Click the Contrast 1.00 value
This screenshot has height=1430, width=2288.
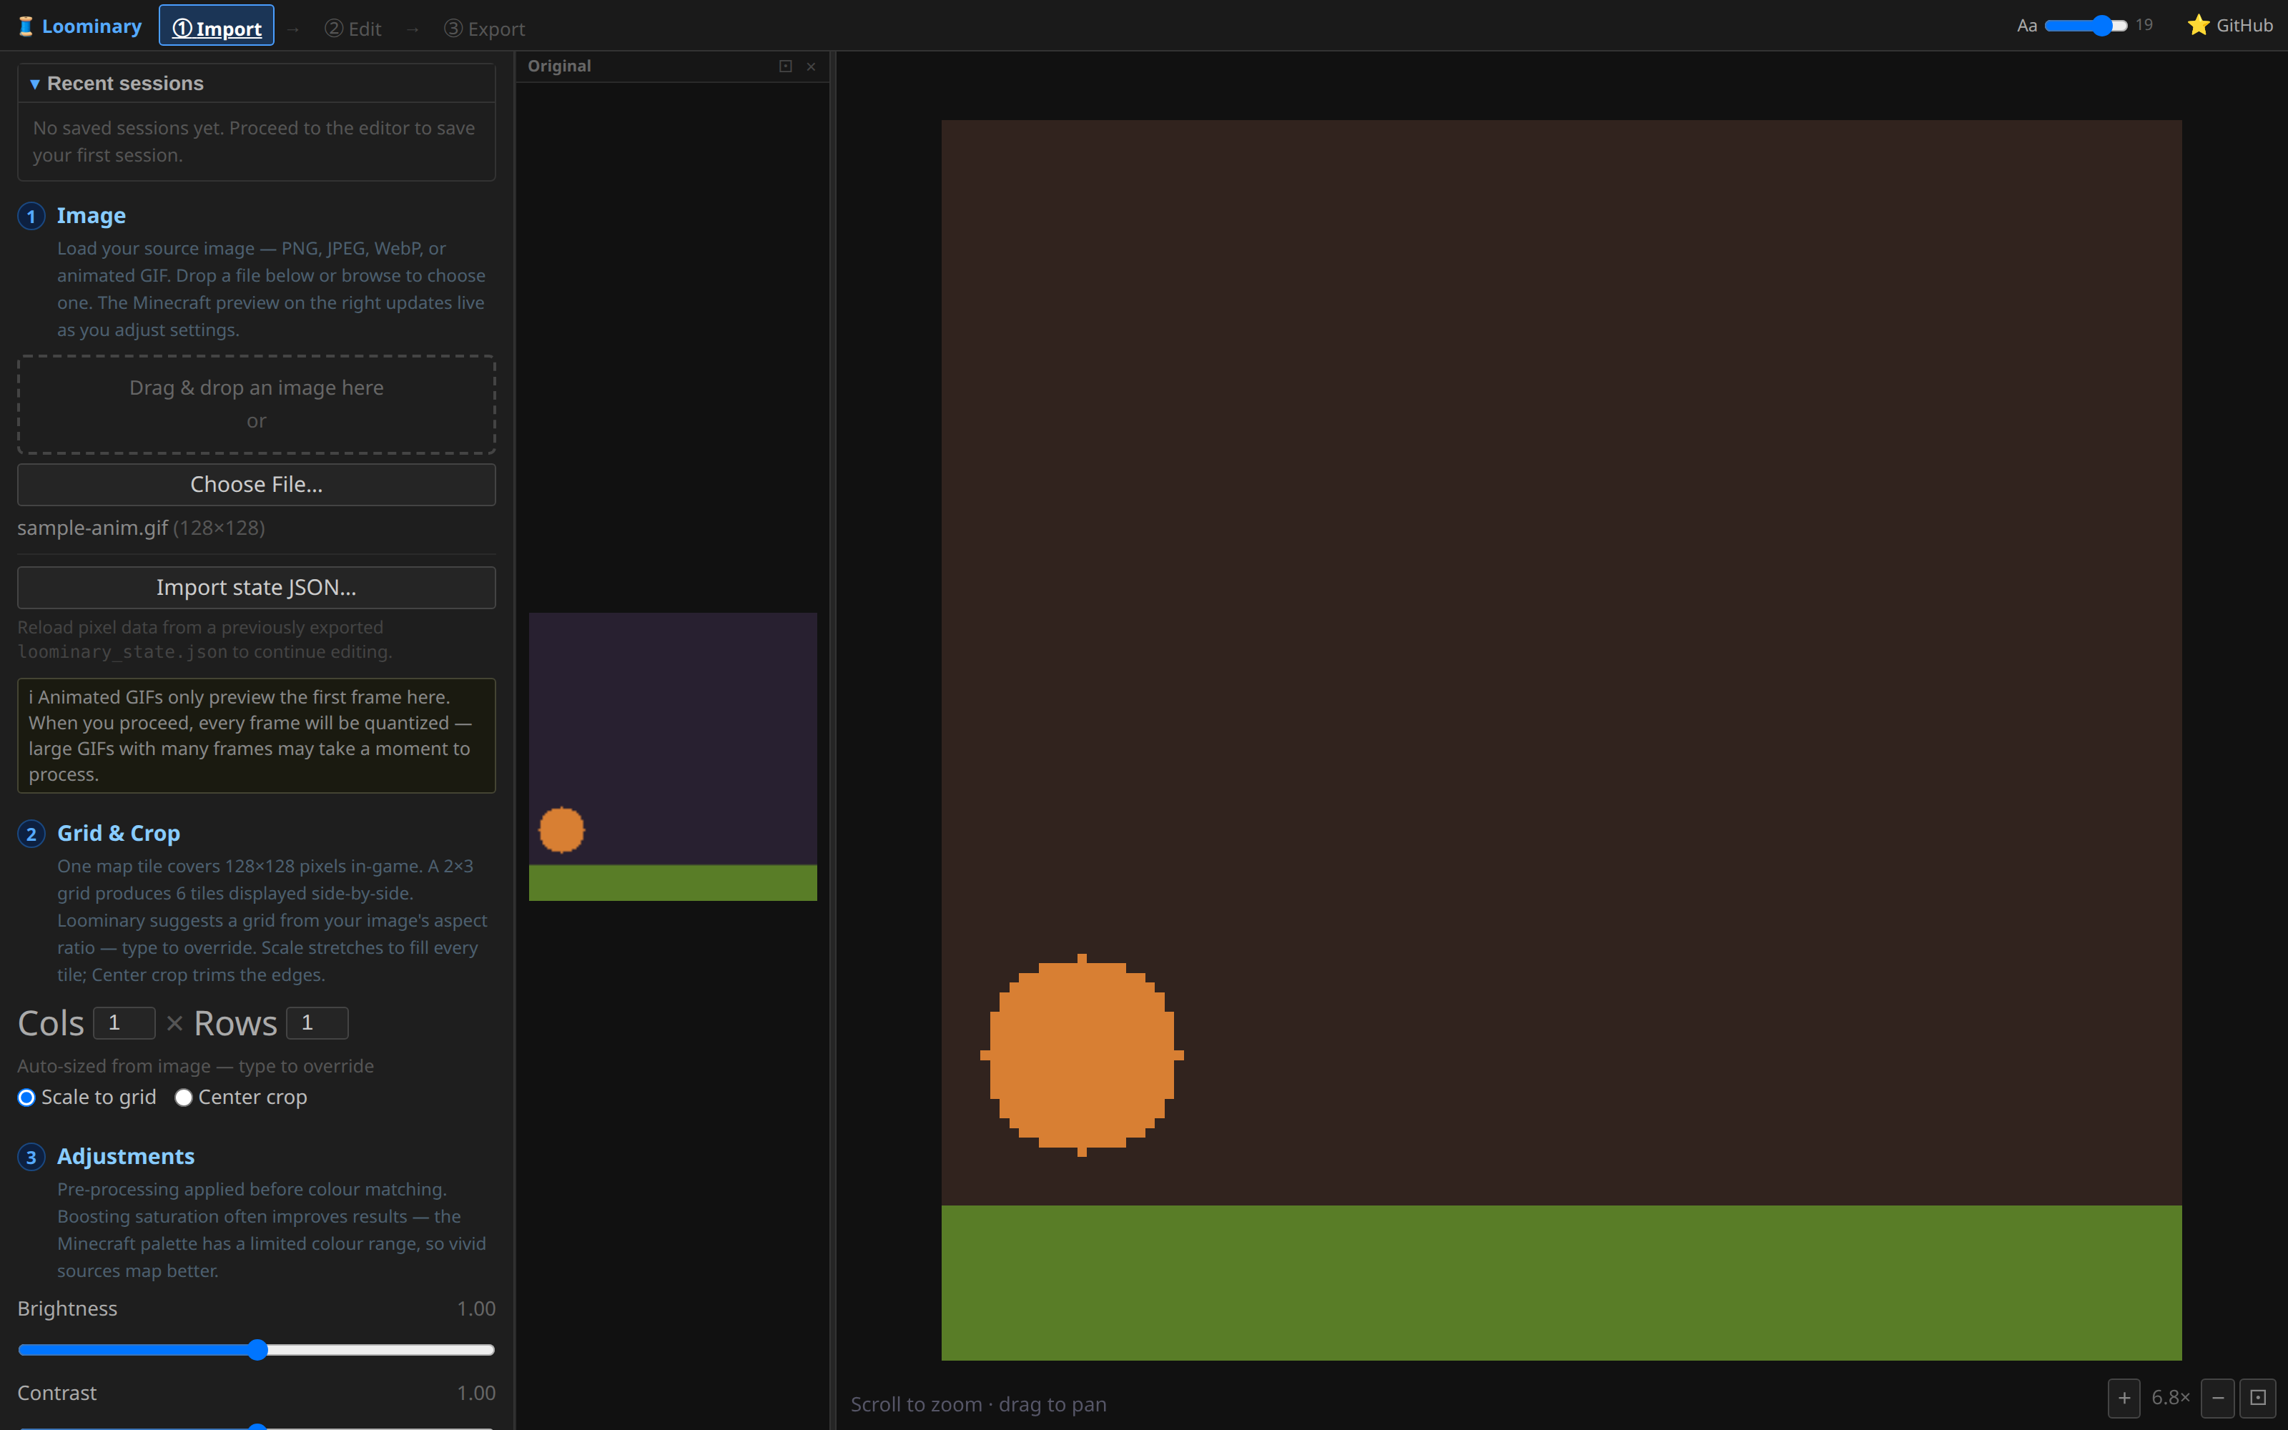[475, 1393]
